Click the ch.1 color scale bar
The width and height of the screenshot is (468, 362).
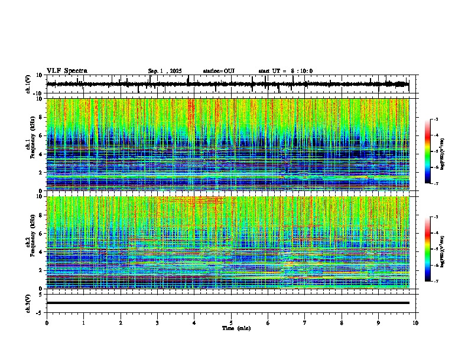tap(427, 151)
